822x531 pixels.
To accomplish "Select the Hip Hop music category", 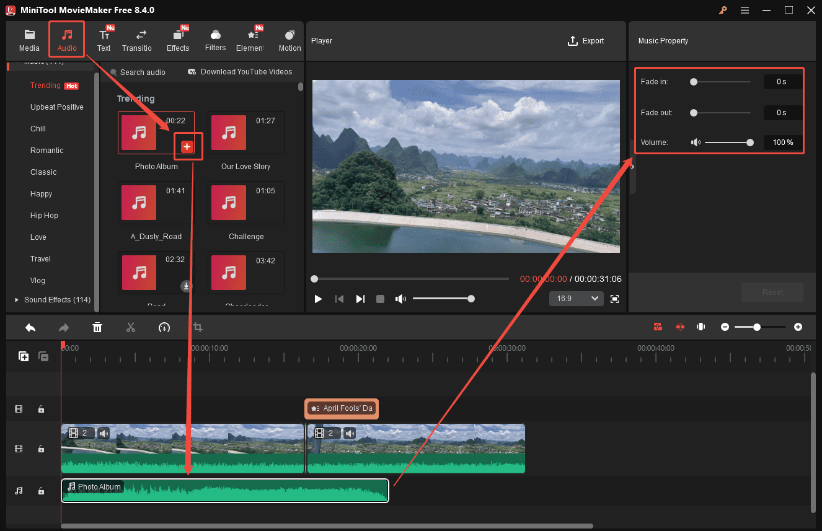I will 44,215.
